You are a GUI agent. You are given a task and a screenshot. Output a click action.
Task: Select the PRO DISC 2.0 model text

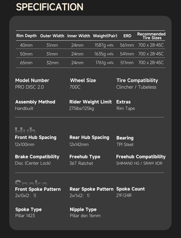pos(29,87)
